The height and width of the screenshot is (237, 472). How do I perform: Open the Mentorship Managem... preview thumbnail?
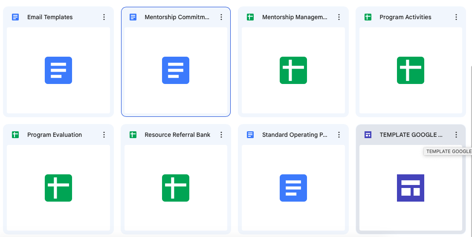click(293, 70)
